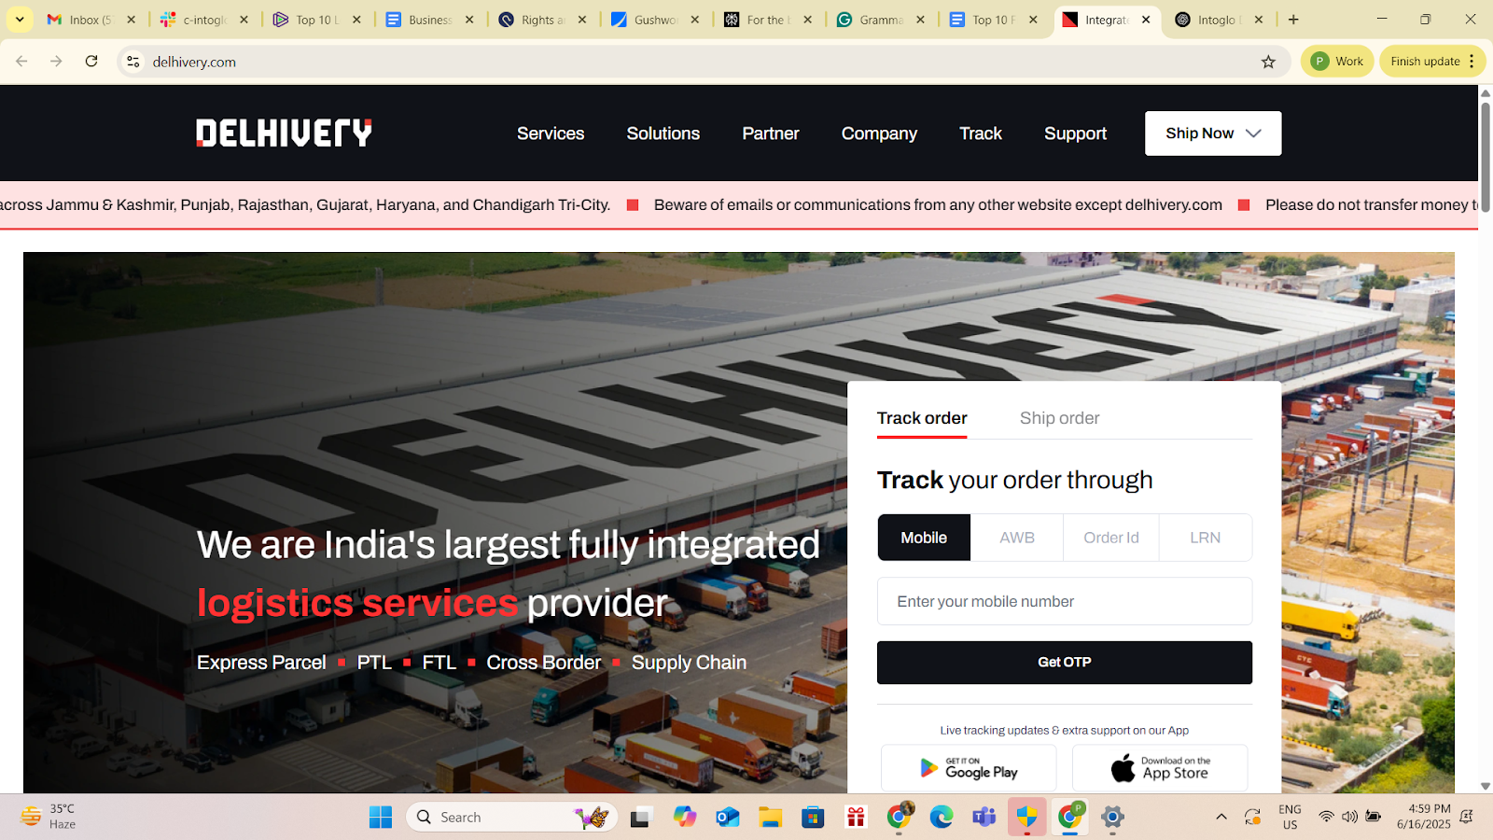
Task: Open Chrome three-dot menu
Action: (1472, 62)
